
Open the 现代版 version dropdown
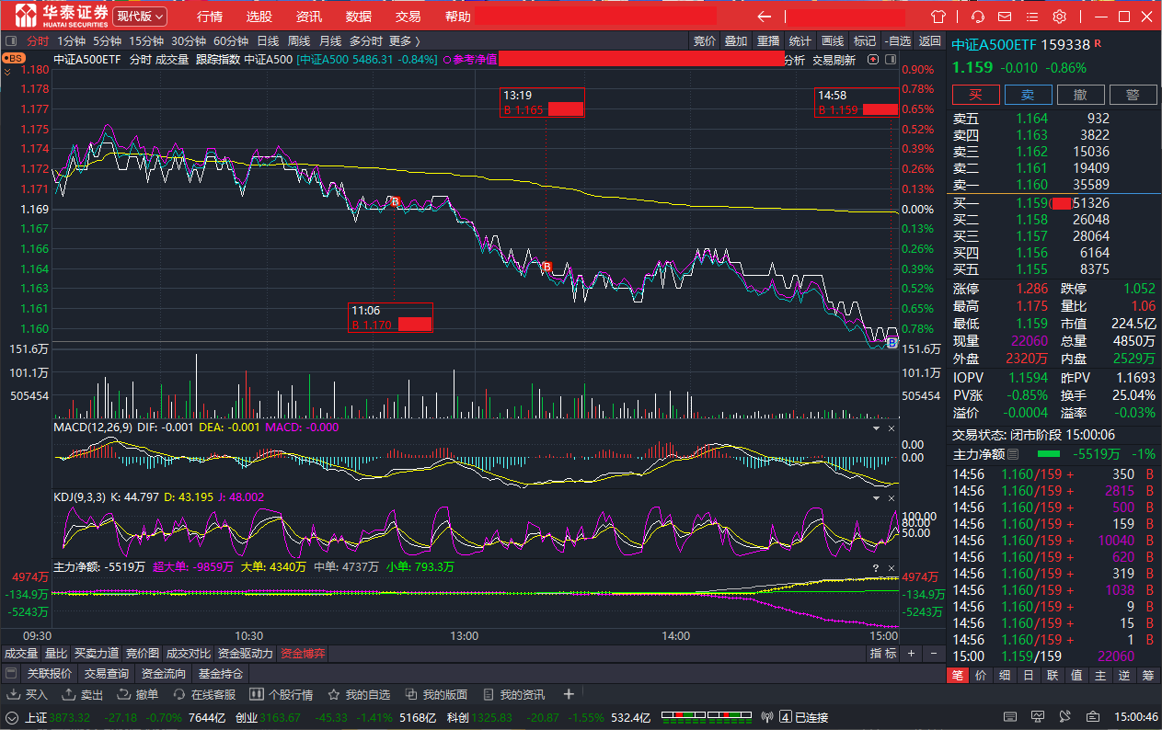pos(140,17)
